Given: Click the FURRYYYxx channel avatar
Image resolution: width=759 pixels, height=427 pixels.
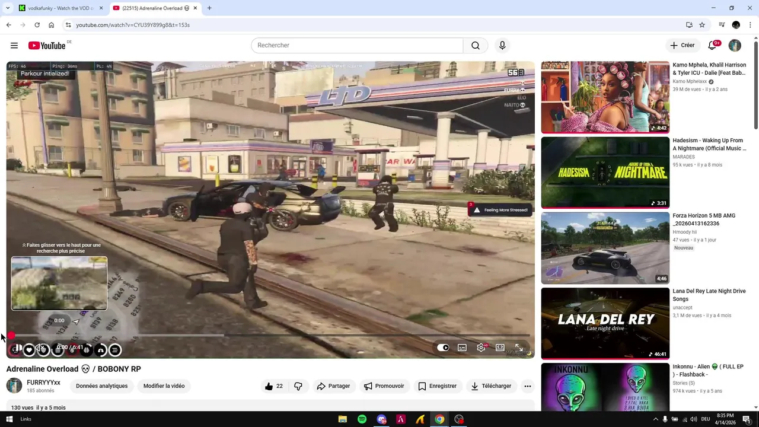Looking at the screenshot, I should point(14,386).
